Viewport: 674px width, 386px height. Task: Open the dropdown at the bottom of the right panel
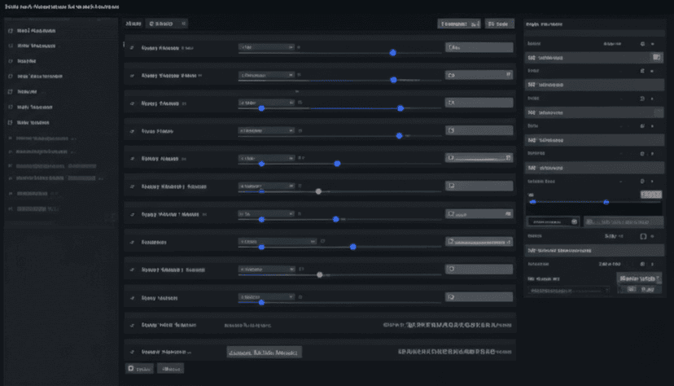click(638, 279)
